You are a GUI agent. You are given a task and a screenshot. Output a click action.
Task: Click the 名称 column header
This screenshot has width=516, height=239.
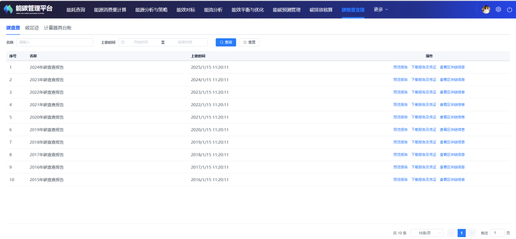pos(33,56)
